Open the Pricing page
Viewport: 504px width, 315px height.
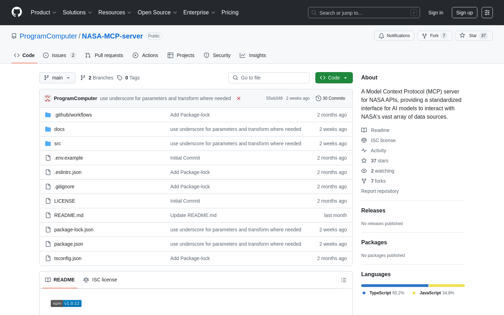pos(230,13)
